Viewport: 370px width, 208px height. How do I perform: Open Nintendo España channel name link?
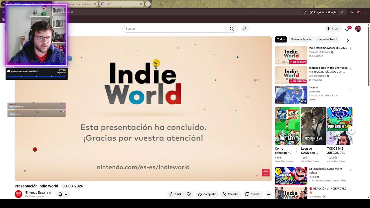tap(36, 192)
